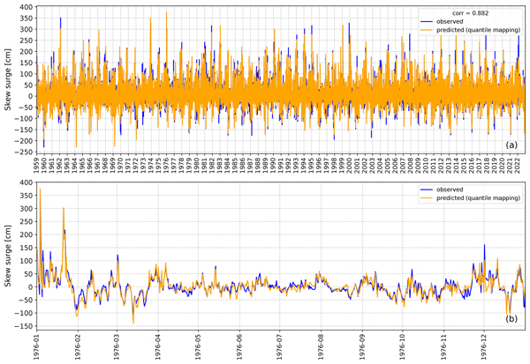Click the 1976-01 month tick label
This screenshot has height=364, width=530.
[x=36, y=346]
